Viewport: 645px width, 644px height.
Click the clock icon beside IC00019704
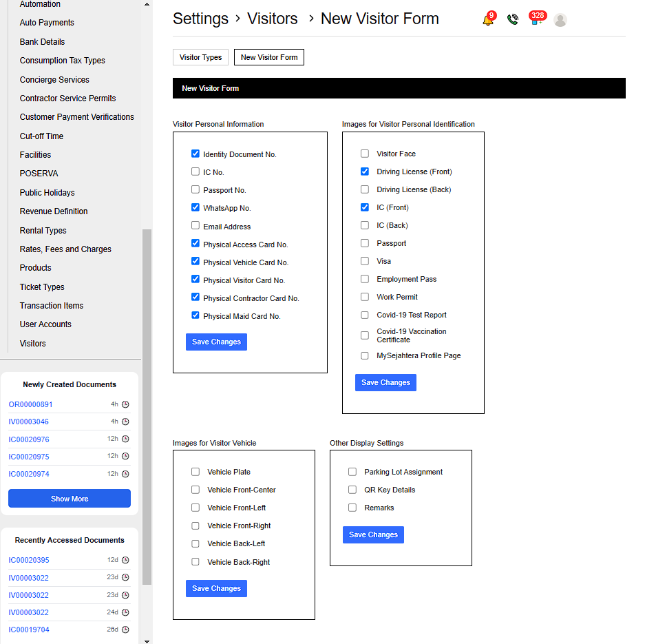[x=125, y=630]
